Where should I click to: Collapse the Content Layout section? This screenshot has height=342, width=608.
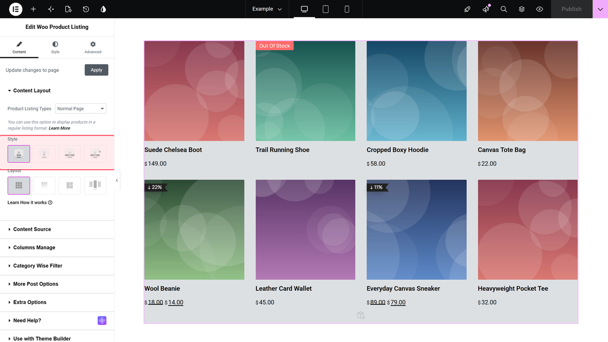[57, 91]
